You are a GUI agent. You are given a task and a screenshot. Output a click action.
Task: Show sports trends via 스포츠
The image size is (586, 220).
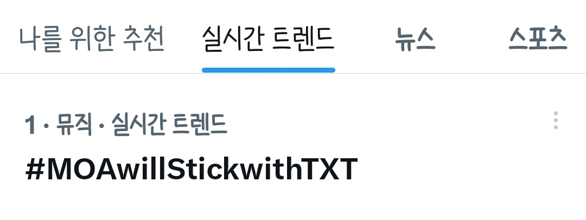point(538,39)
